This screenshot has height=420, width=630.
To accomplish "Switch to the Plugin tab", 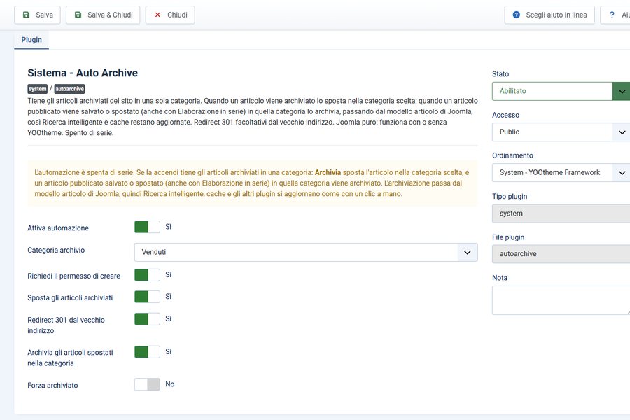I will (31, 40).
